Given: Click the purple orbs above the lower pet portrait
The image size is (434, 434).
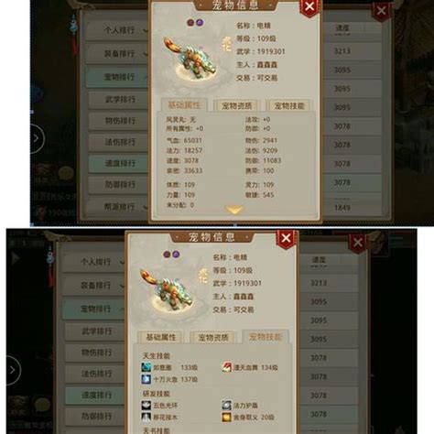Looking at the screenshot, I should [171, 254].
